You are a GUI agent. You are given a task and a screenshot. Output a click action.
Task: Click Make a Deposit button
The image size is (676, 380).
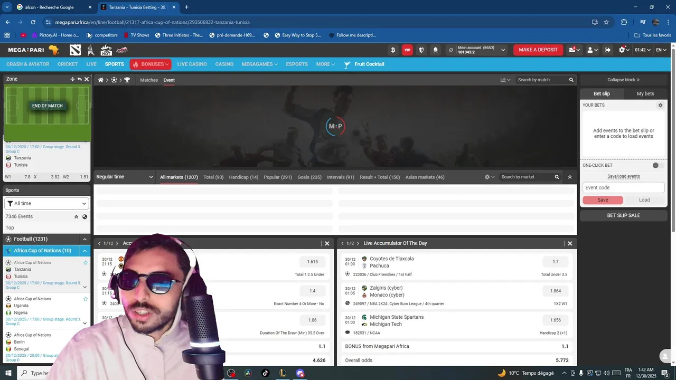(x=538, y=50)
